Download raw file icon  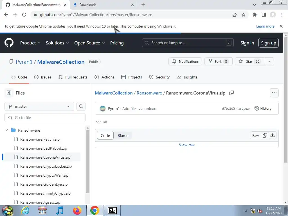273,135
